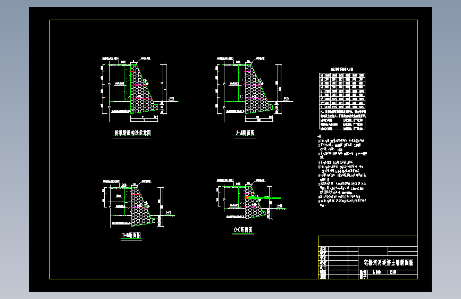Click the title block drawing name text
The height and width of the screenshot is (299, 461).
coord(388,262)
